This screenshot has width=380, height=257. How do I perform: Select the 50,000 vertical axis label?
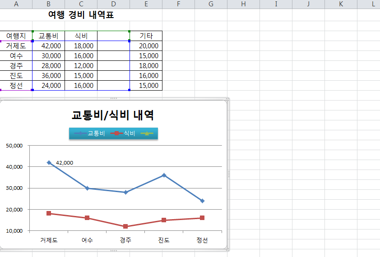pyautogui.click(x=14, y=146)
